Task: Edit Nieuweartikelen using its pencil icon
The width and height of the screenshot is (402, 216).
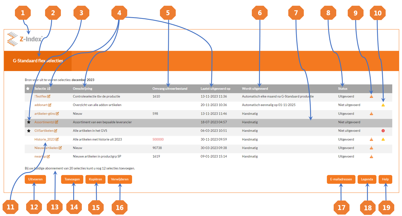Action: (x=60, y=148)
